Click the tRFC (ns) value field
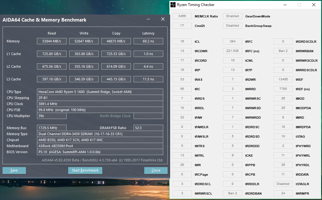The height and width of the screenshot is (200, 322). [x=233, y=51]
